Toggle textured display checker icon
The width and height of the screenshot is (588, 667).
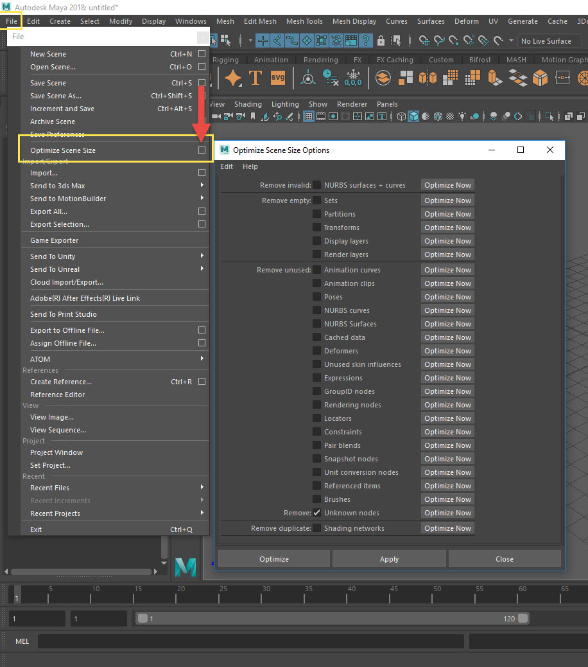click(450, 116)
